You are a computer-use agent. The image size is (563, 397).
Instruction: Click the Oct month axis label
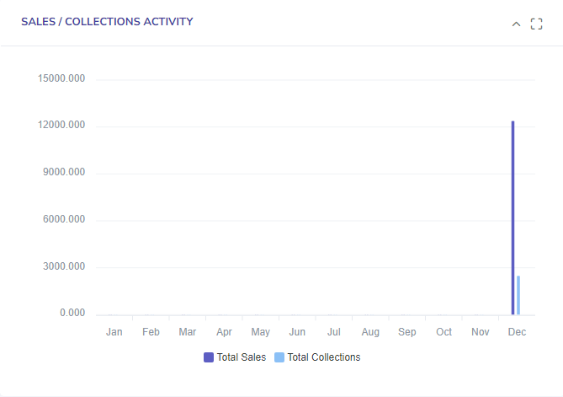pos(443,332)
